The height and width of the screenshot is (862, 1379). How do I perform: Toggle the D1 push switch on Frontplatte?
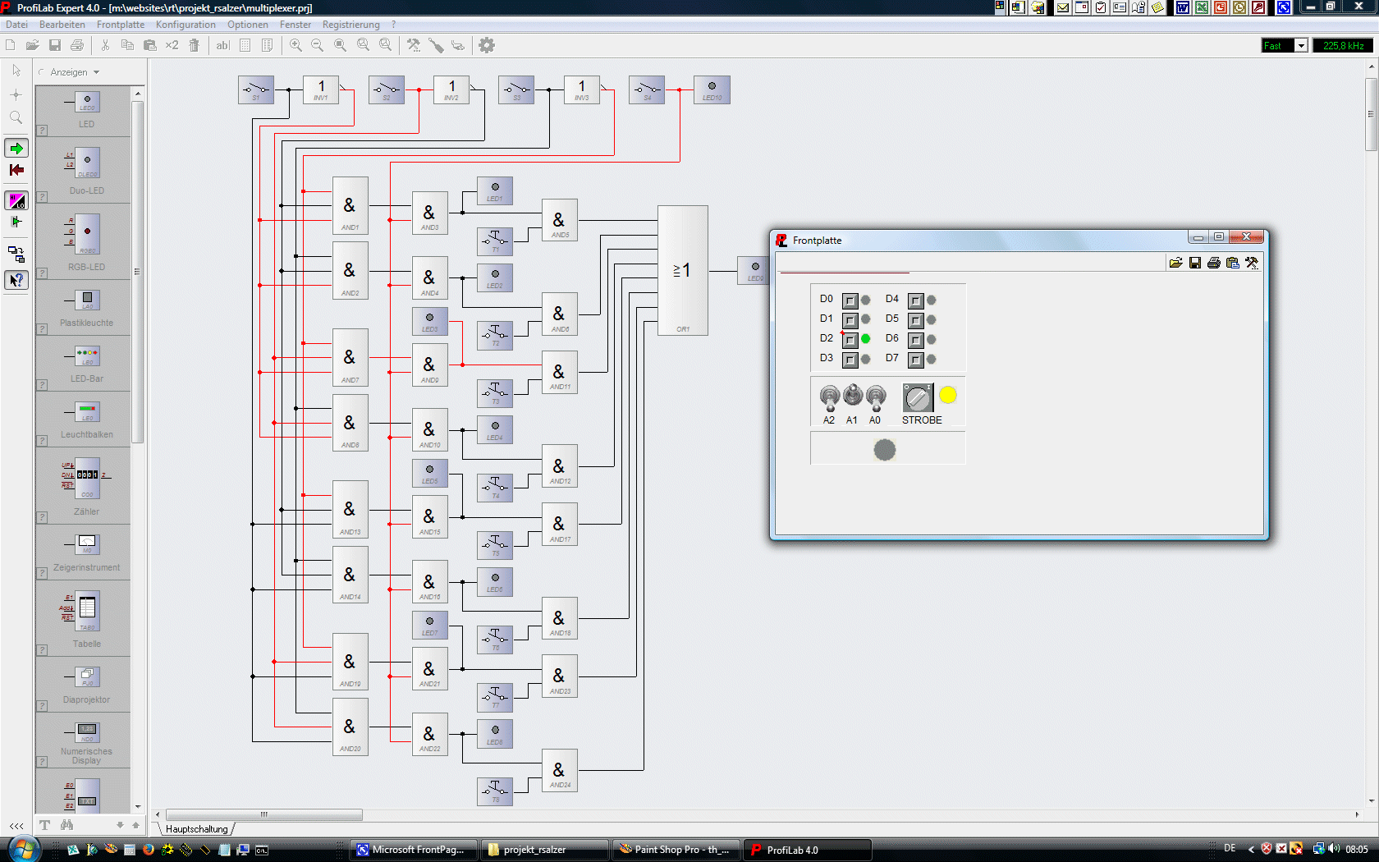(850, 320)
